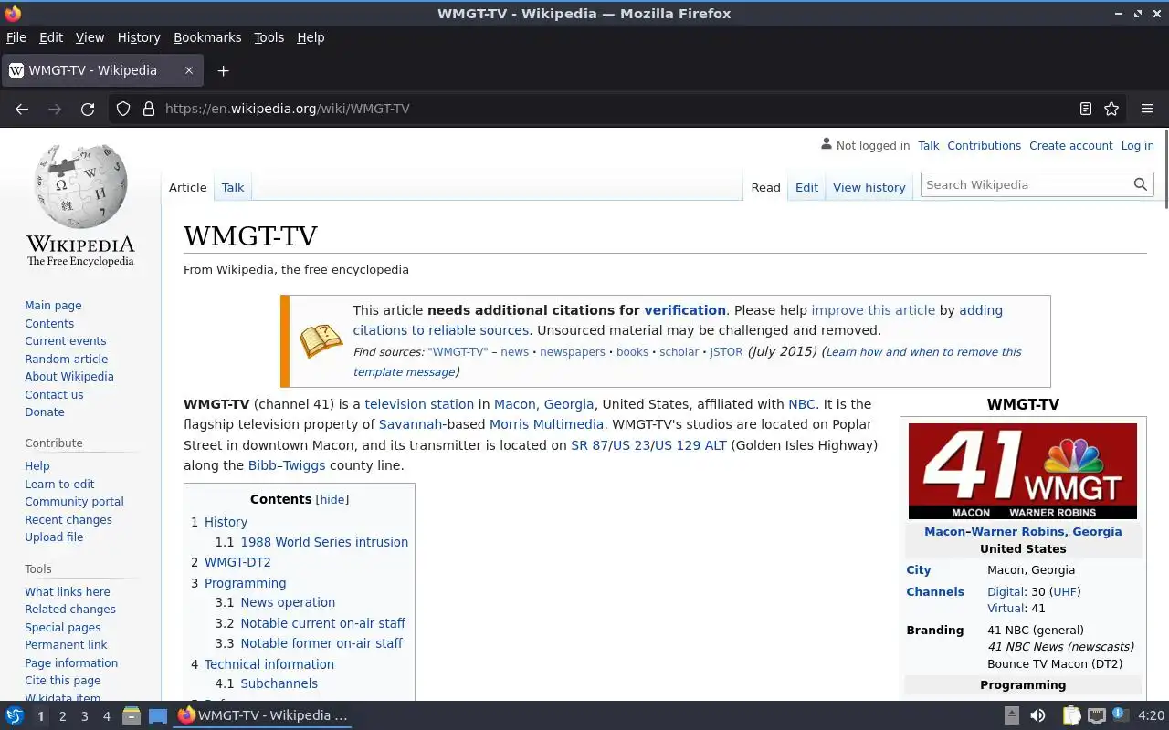This screenshot has width=1169, height=730.
Task: Reload the page with the refresh icon
Action: click(88, 109)
